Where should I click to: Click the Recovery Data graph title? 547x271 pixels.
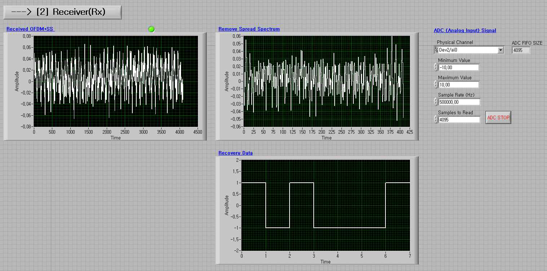(x=235, y=153)
